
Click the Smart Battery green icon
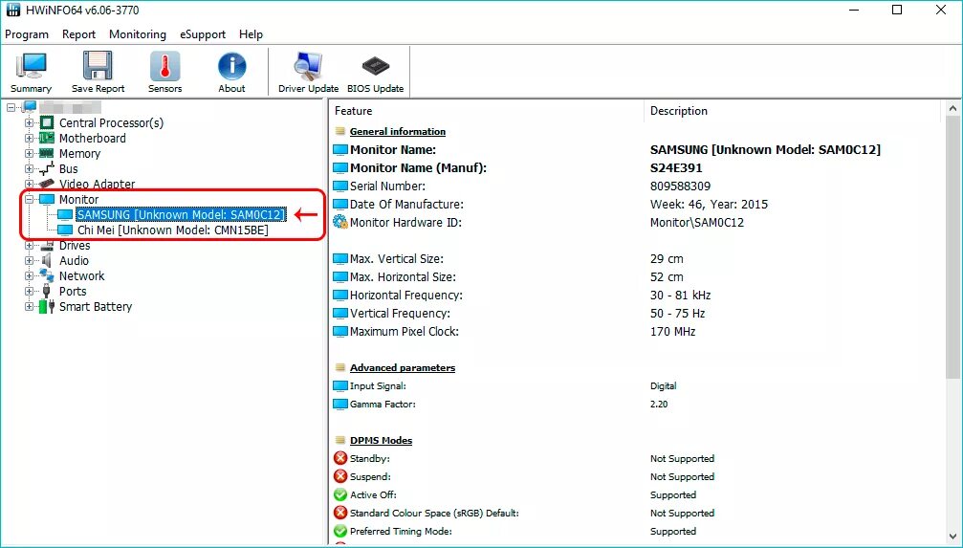point(47,307)
